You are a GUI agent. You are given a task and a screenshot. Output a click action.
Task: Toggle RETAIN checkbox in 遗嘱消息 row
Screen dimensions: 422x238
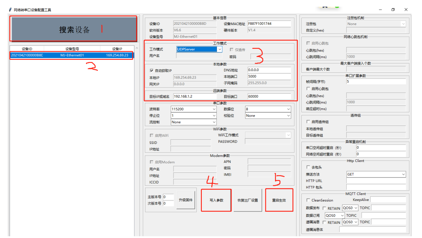pos(324,222)
